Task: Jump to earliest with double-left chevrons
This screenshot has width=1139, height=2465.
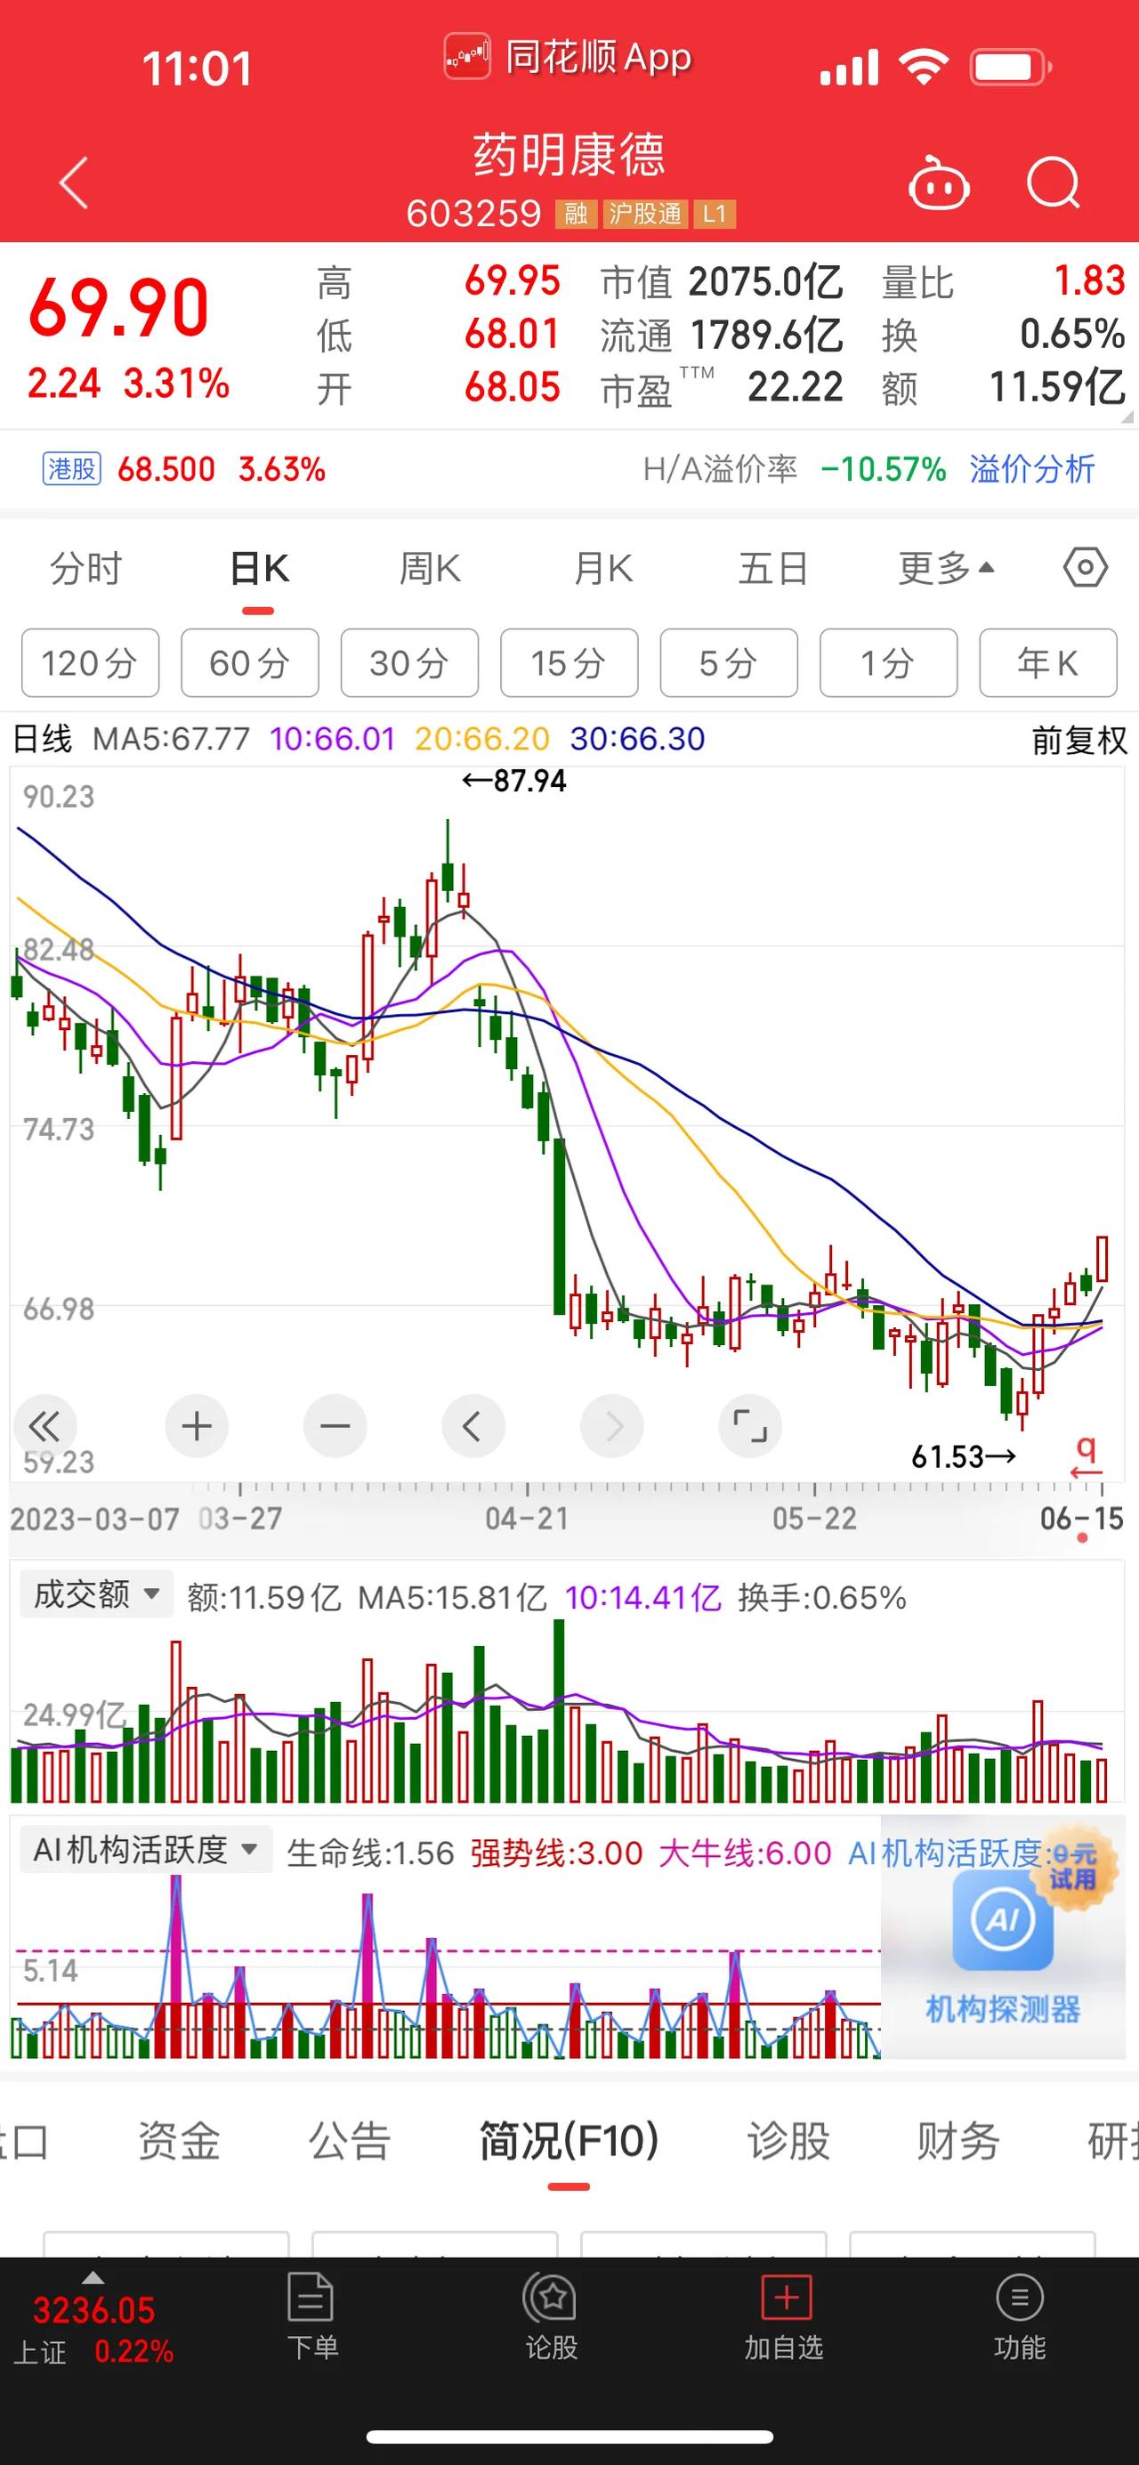Action: (44, 1427)
